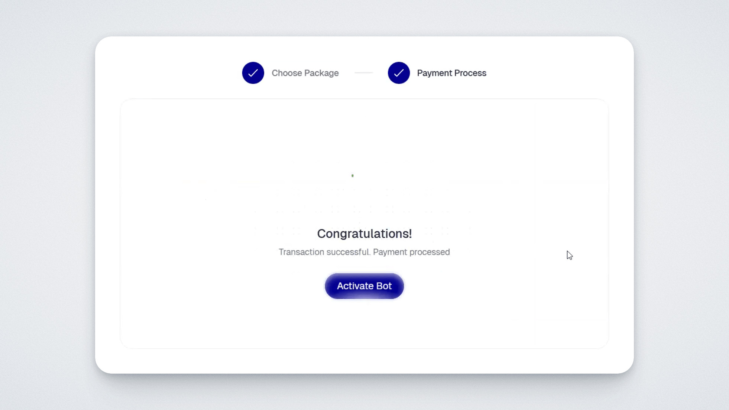Screen dimensions: 729x410
Task: Open the Choose Package step label
Action: pos(305,73)
